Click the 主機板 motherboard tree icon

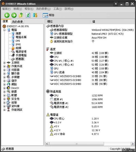click(x=9, y=63)
